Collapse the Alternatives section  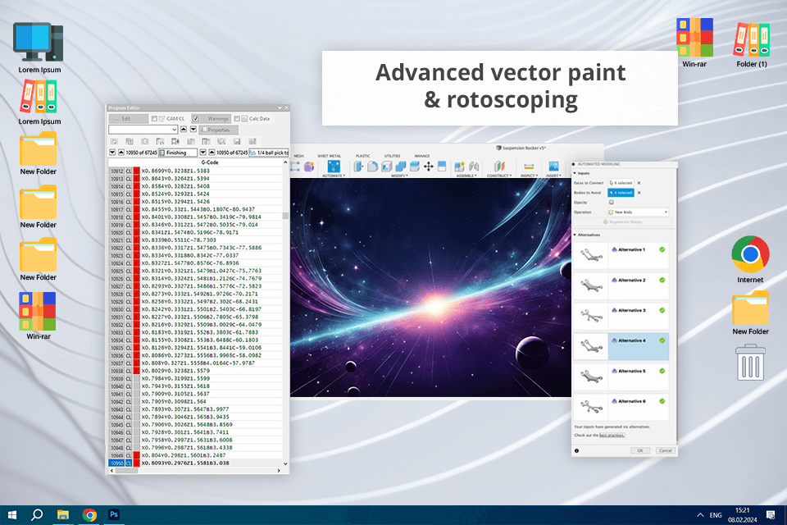pyautogui.click(x=575, y=235)
